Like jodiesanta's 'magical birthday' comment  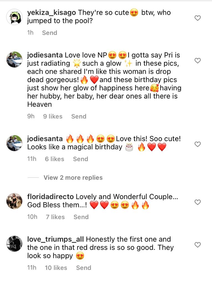[x=197, y=144]
